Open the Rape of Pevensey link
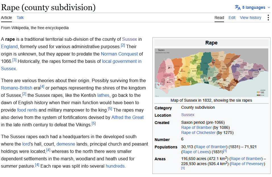 (247, 164)
